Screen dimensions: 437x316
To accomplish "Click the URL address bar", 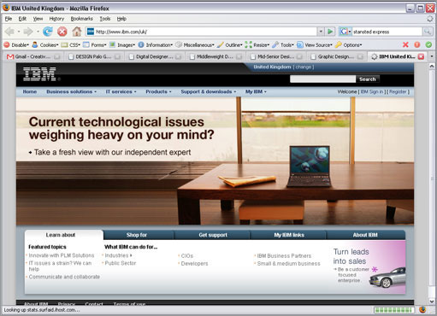I will (201, 32).
